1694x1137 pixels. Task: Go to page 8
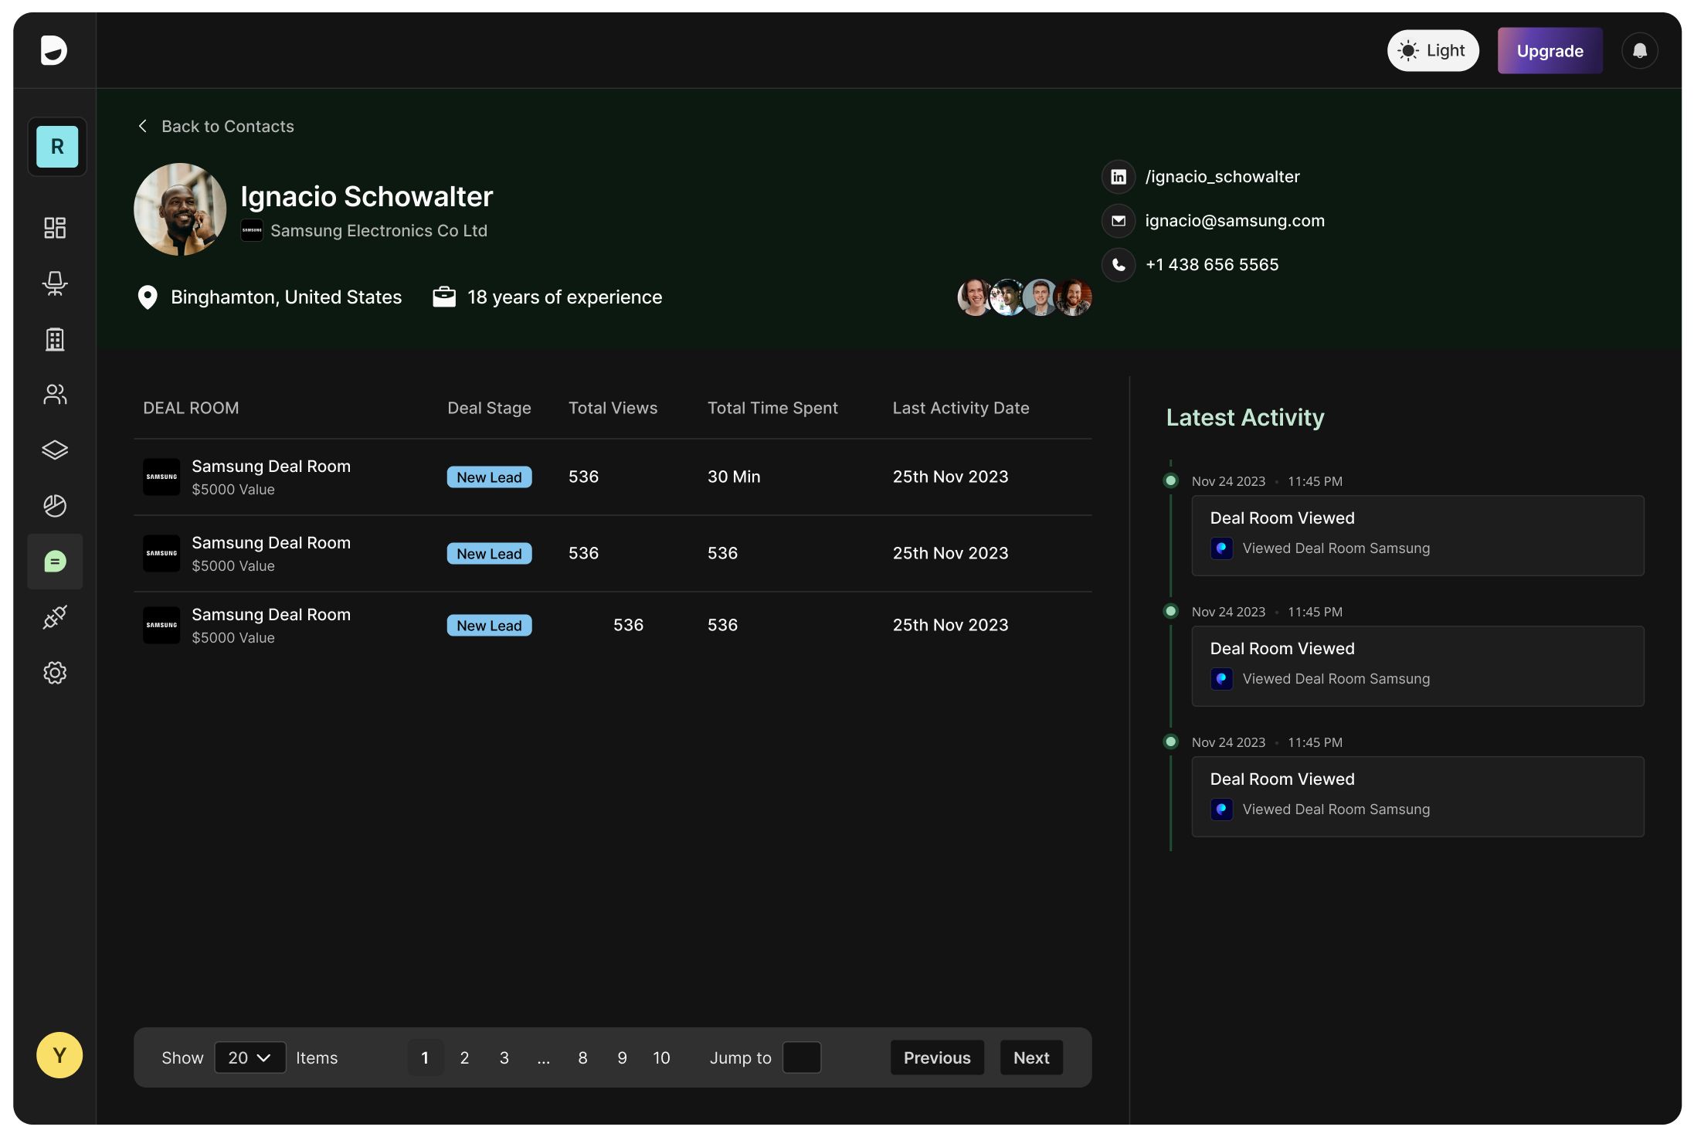click(582, 1057)
